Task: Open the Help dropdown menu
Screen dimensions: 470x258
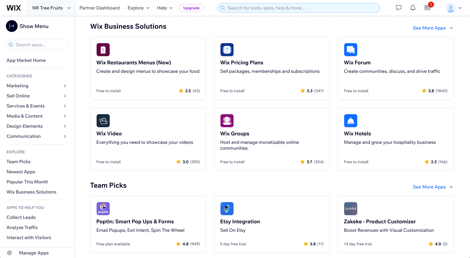Action: point(165,8)
